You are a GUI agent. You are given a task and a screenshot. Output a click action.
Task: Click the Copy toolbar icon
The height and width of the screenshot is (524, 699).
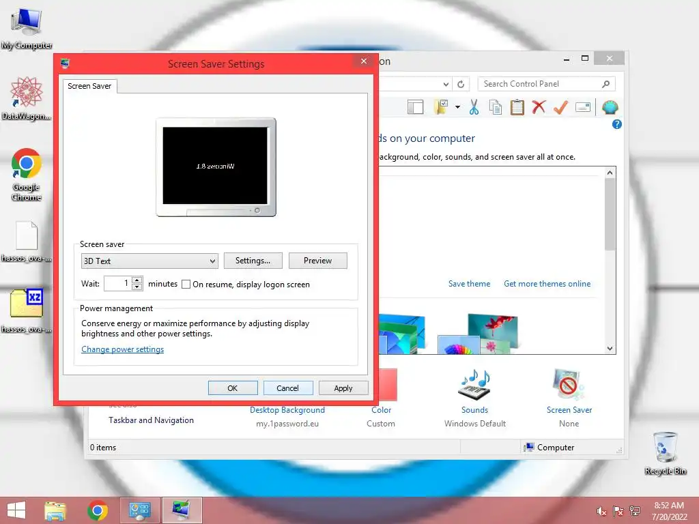496,107
